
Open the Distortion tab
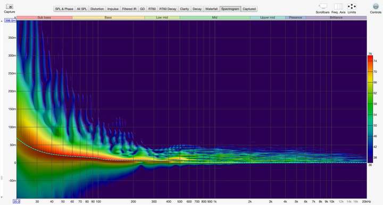click(97, 9)
